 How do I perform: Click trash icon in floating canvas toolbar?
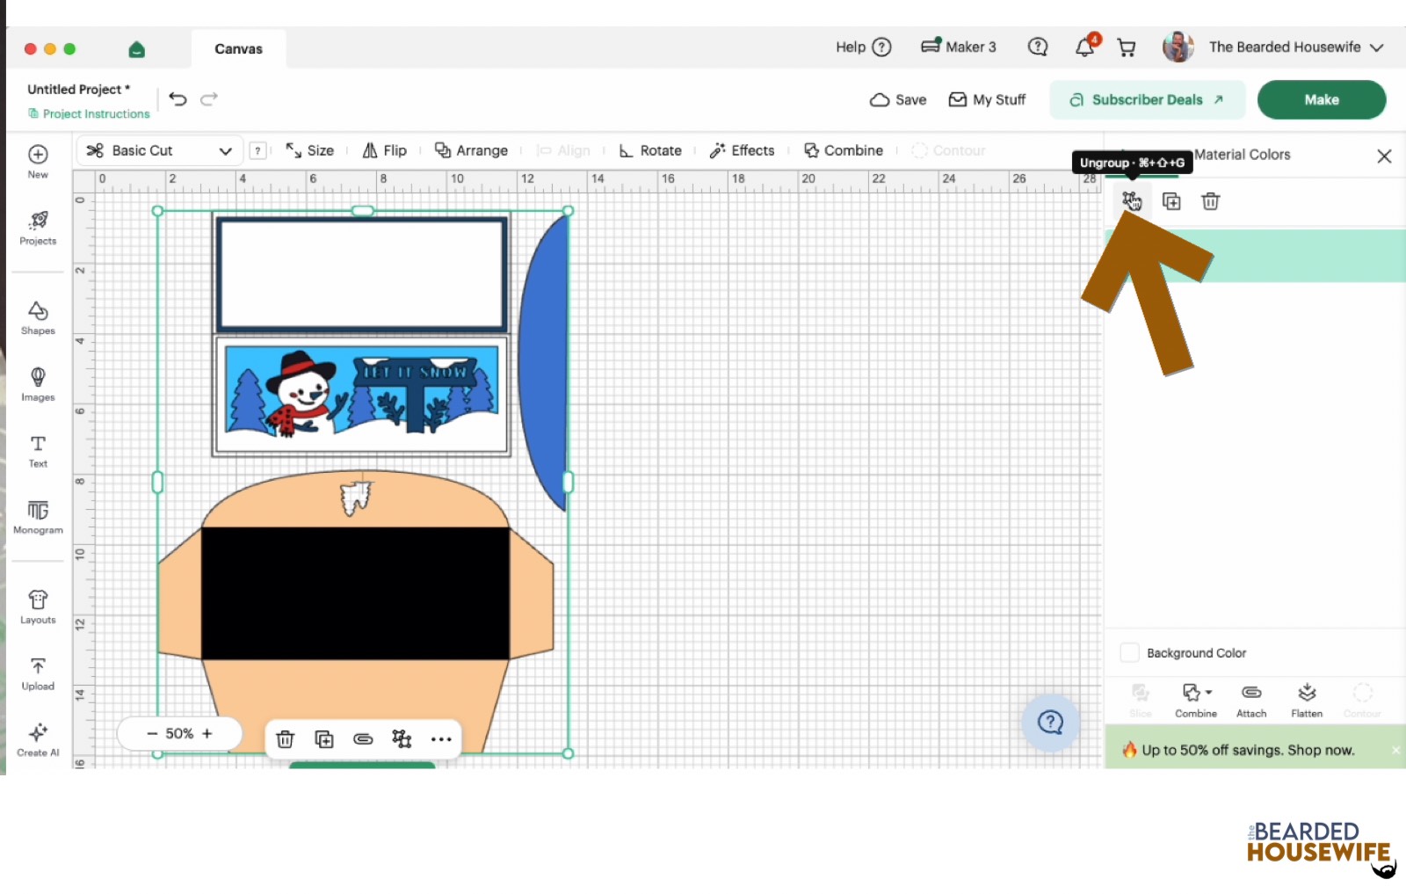[285, 739]
